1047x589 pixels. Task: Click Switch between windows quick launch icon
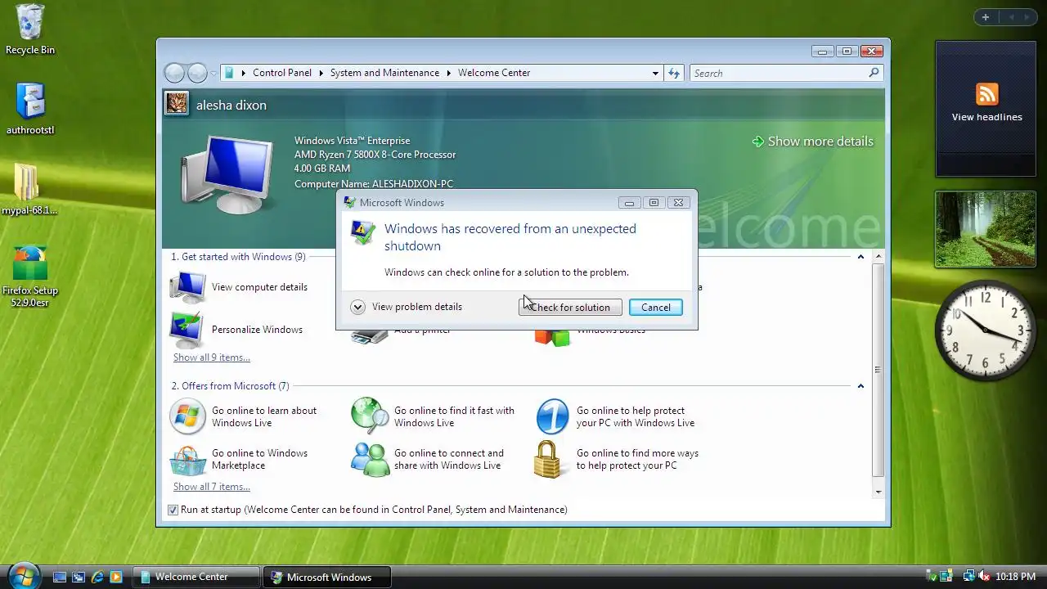click(79, 577)
